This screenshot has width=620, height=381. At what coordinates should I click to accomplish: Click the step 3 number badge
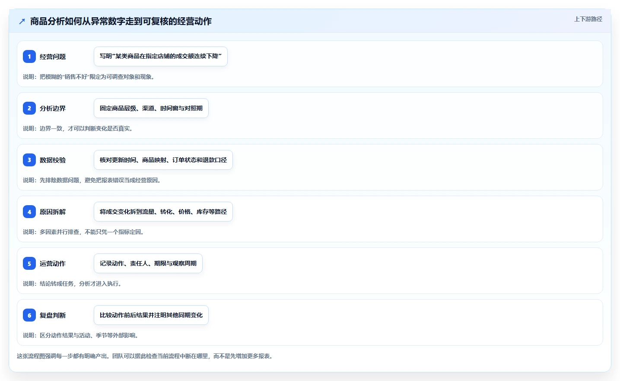29,160
